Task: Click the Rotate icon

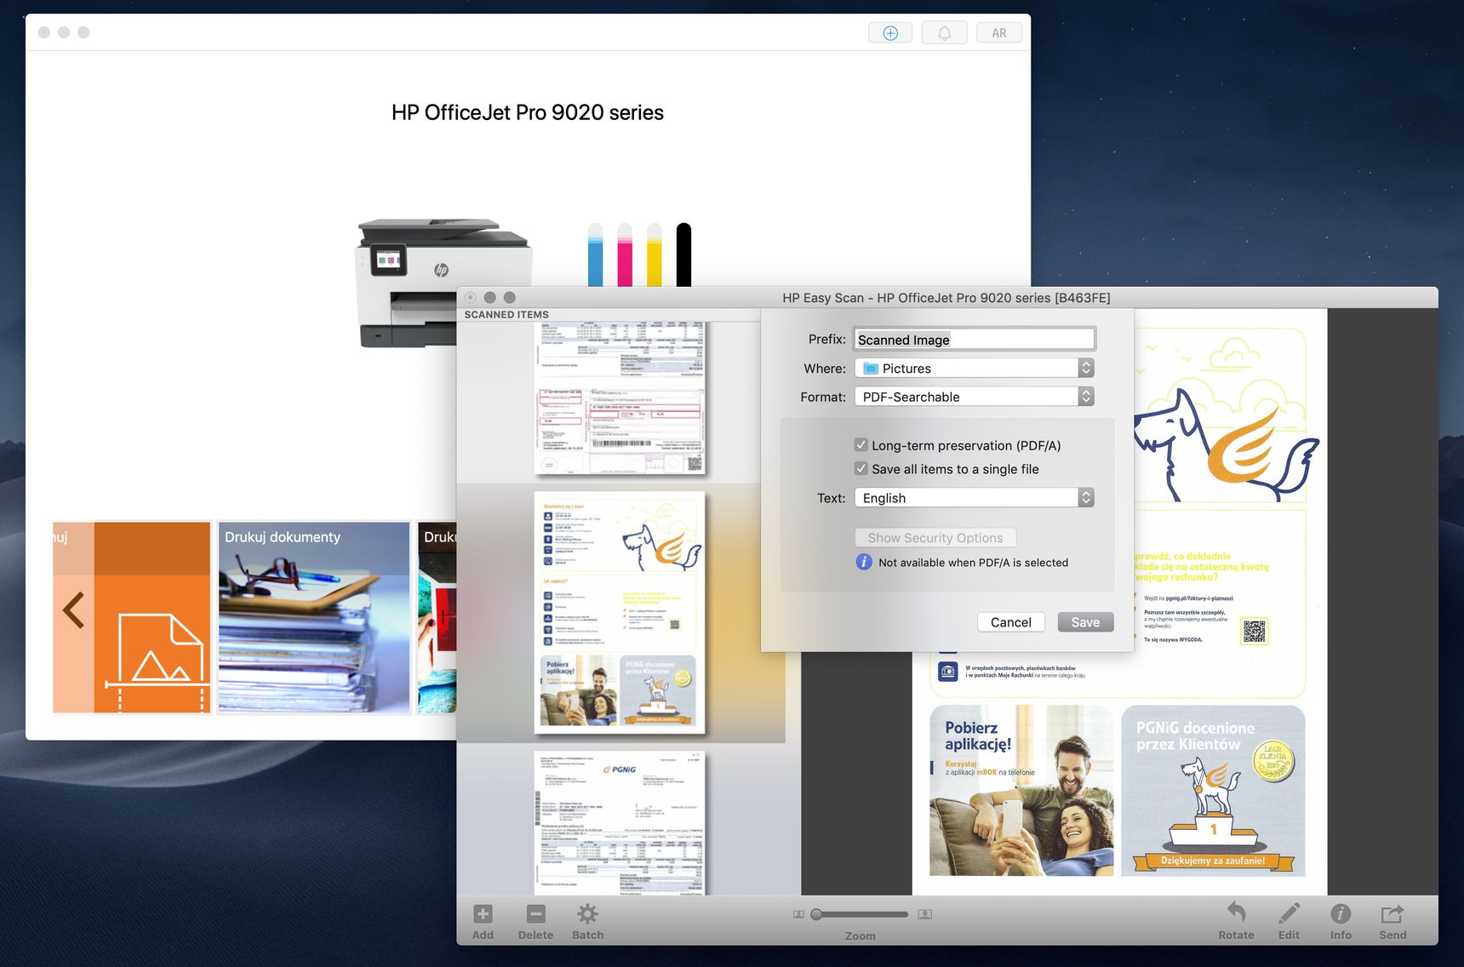Action: pos(1236,913)
